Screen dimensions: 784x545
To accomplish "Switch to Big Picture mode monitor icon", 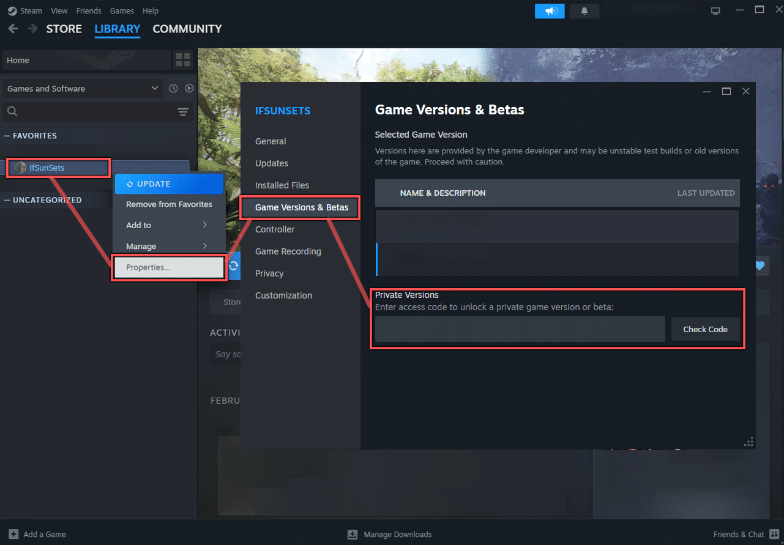I will click(715, 11).
